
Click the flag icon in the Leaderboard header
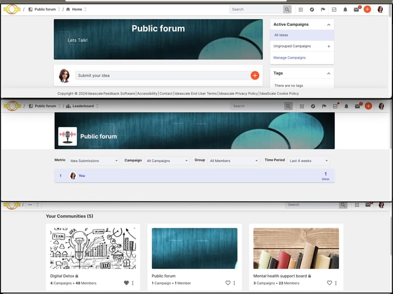click(x=324, y=106)
